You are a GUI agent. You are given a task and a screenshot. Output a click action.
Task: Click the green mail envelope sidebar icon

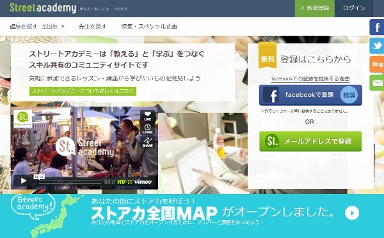[x=377, y=83]
